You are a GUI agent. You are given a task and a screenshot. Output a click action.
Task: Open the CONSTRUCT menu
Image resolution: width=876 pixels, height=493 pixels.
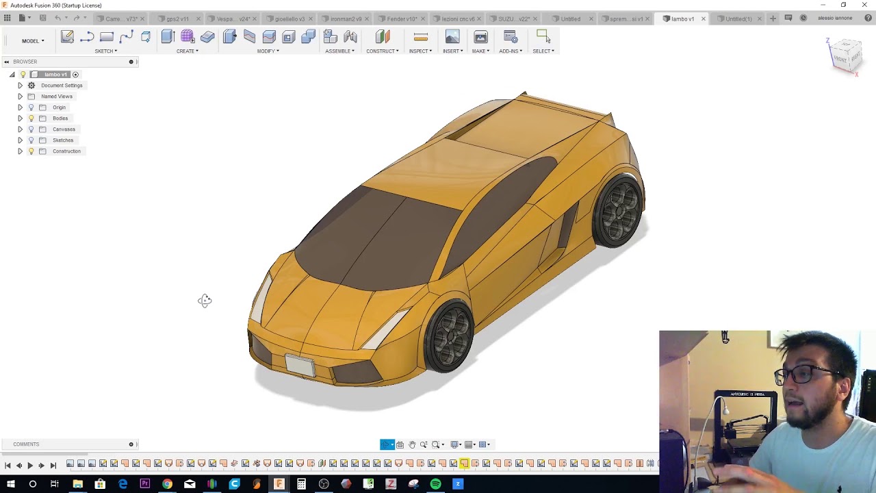tap(383, 51)
